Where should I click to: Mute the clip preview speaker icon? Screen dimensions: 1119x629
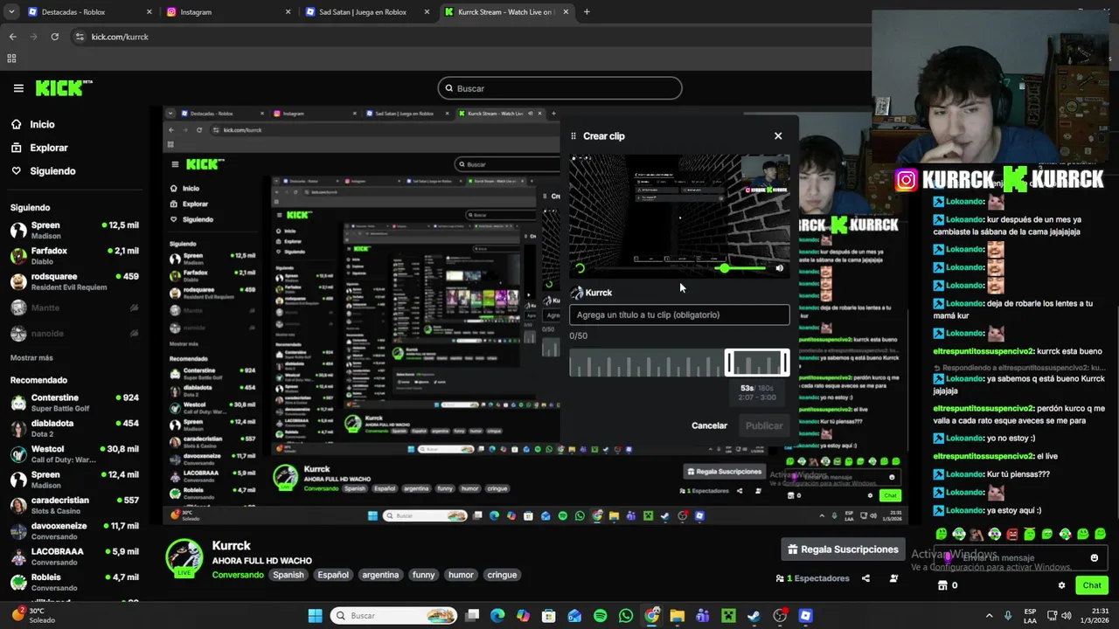pyautogui.click(x=780, y=268)
